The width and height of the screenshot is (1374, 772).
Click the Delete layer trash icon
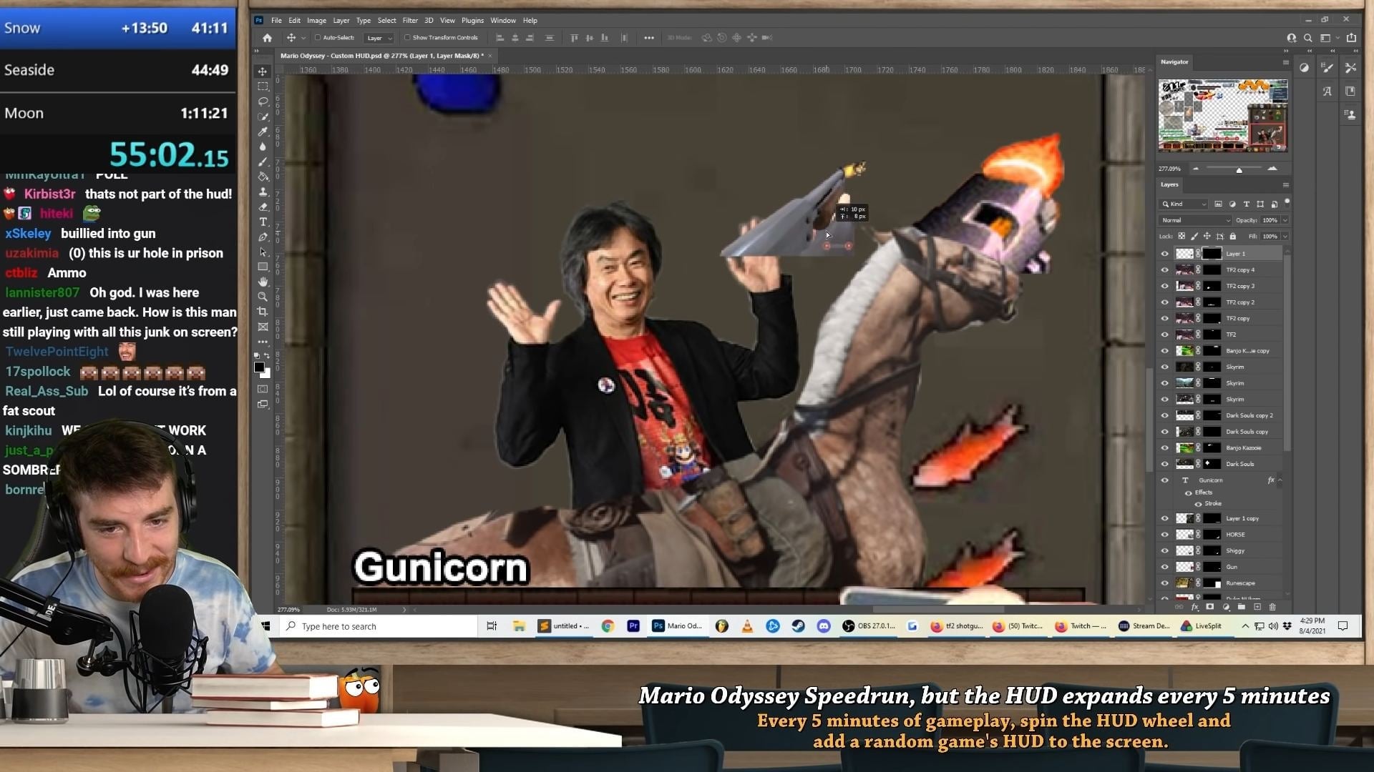[1273, 607]
